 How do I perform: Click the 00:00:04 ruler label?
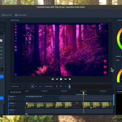pyautogui.click(x=64, y=91)
